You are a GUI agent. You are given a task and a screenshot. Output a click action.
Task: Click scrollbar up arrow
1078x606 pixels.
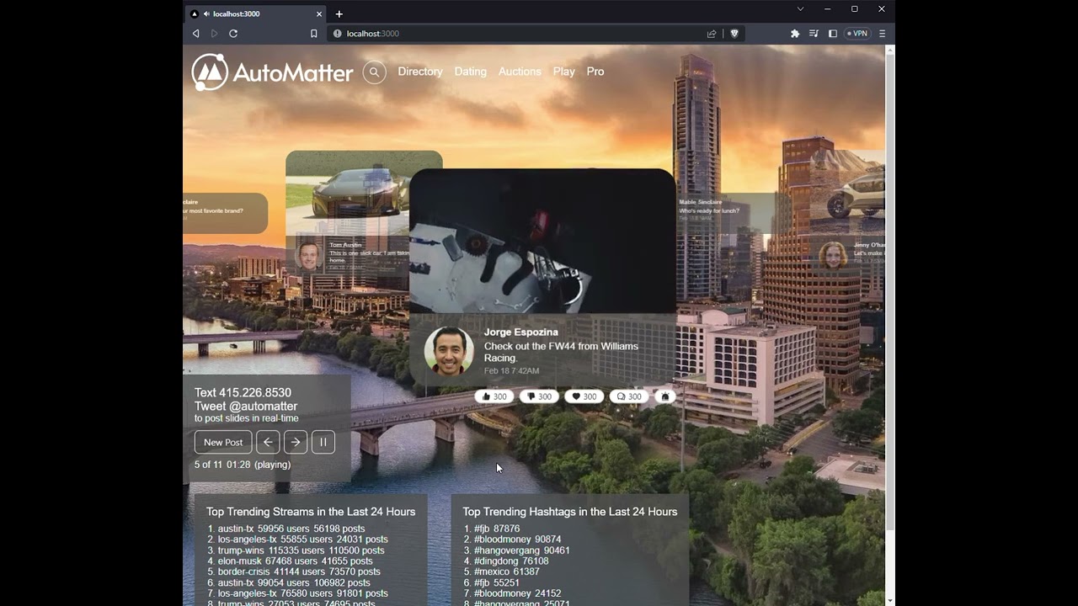pyautogui.click(x=889, y=50)
